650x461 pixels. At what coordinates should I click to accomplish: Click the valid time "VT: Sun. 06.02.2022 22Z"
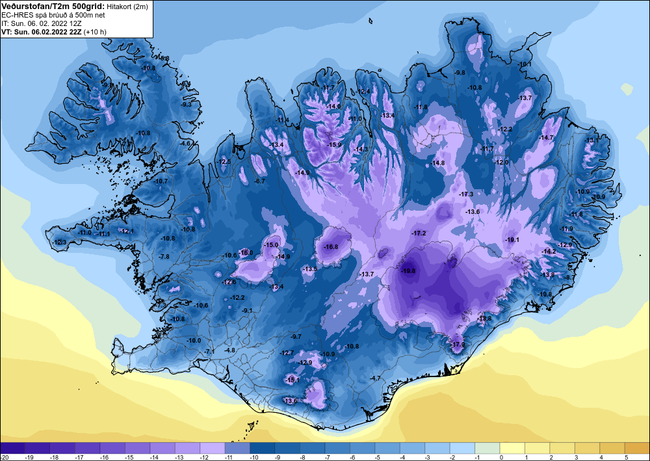point(42,31)
